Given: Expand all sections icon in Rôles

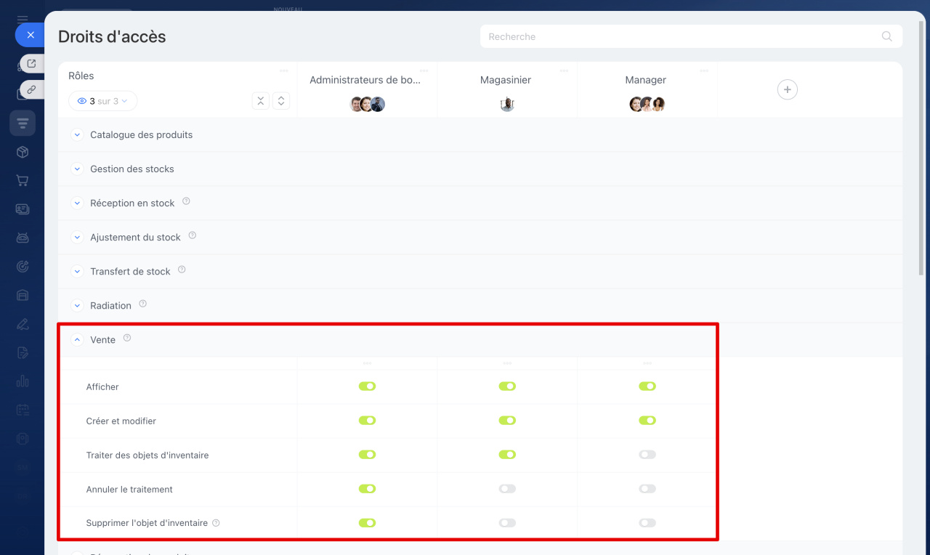Looking at the screenshot, I should click(x=281, y=101).
